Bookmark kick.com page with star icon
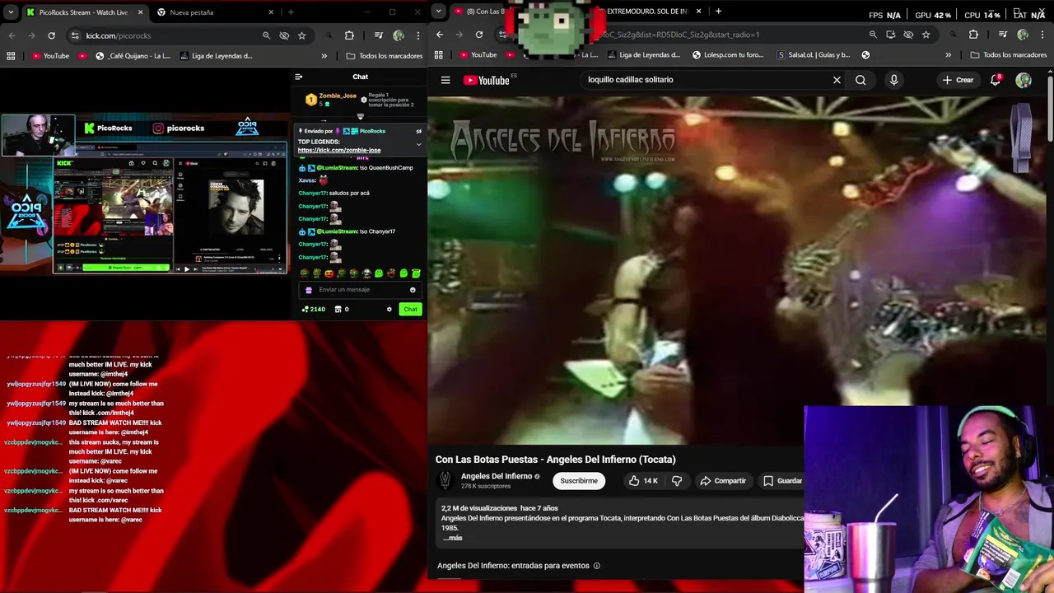 click(x=301, y=35)
